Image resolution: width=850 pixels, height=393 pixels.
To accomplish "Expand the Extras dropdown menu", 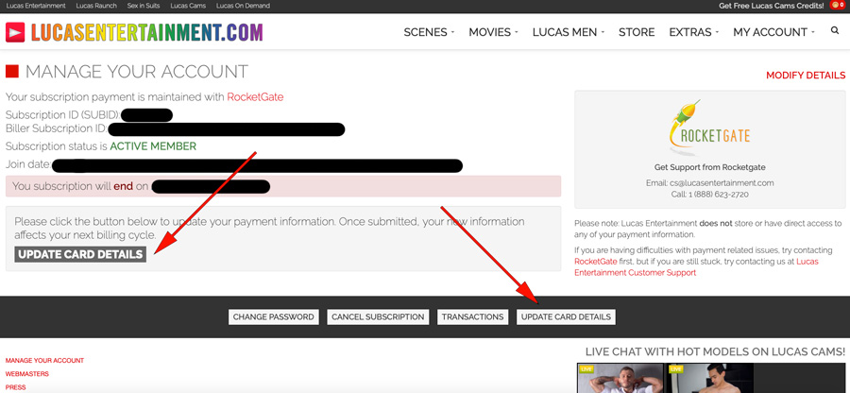I will pyautogui.click(x=694, y=32).
